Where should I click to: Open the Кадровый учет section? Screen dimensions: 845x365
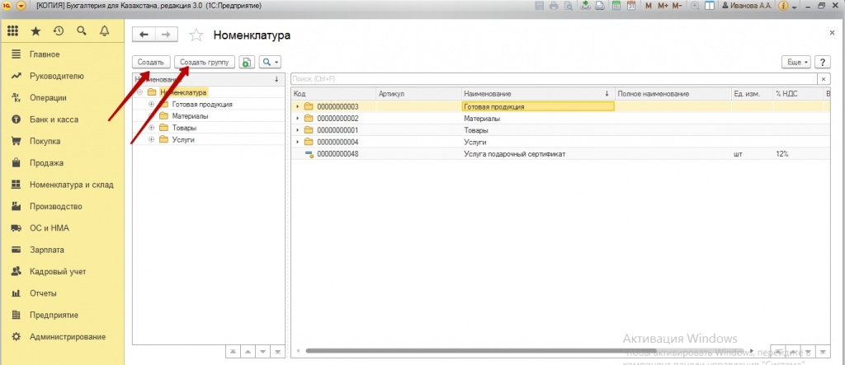click(x=58, y=272)
